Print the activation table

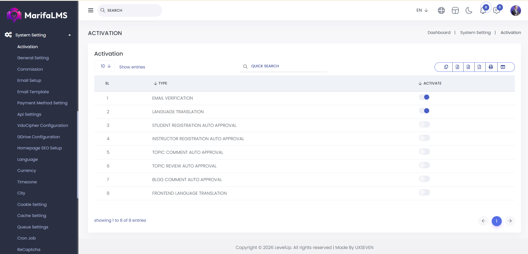coord(491,67)
